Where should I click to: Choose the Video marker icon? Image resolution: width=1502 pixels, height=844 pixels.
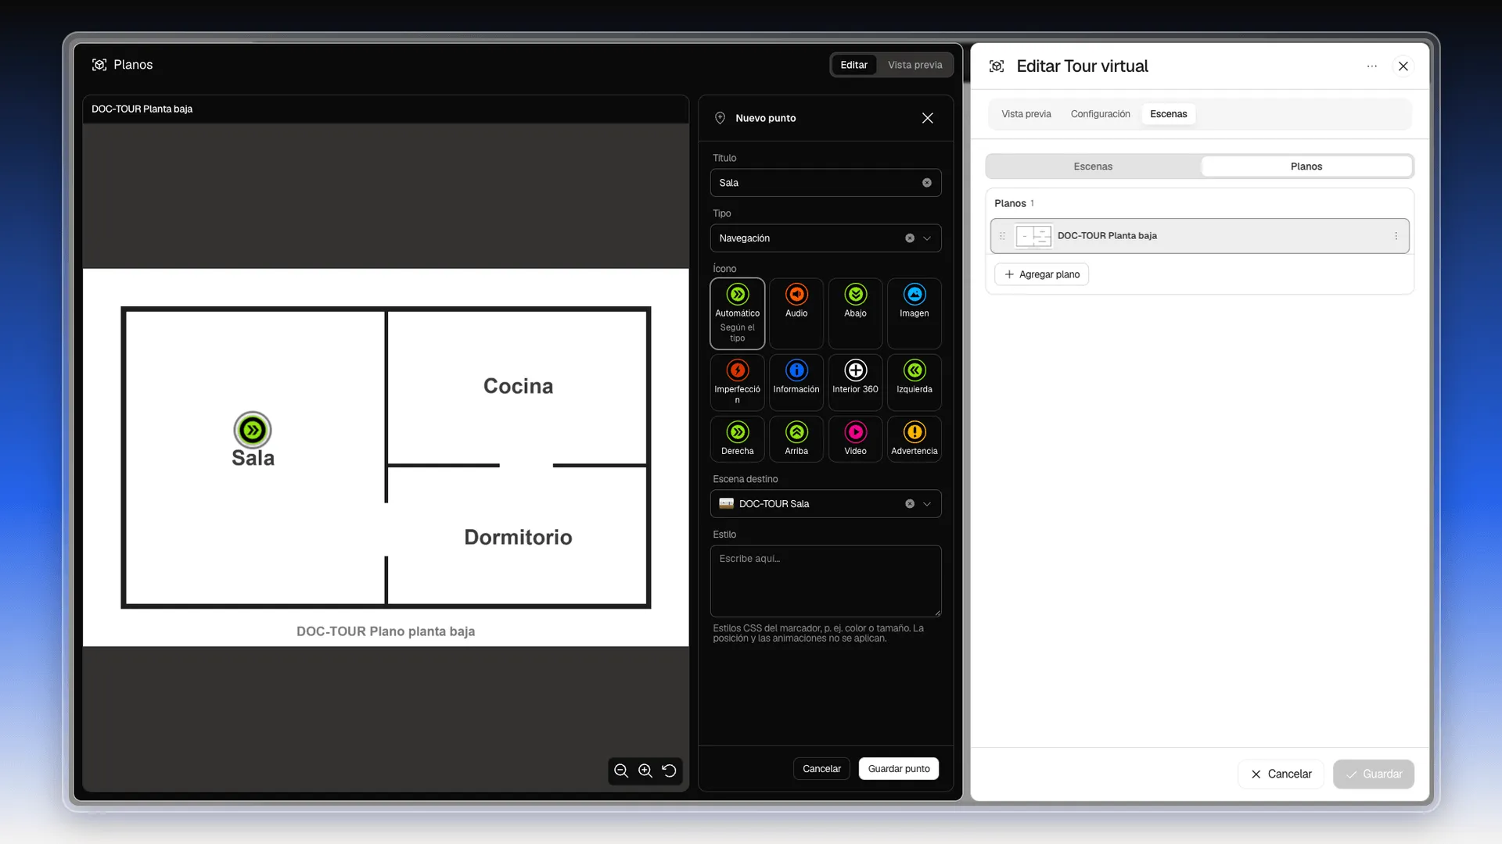pos(855,439)
